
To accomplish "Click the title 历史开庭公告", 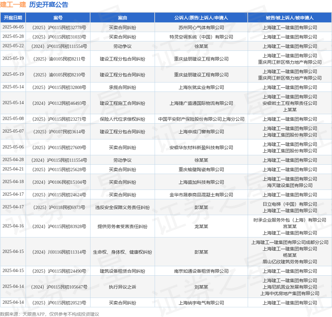I will click(49, 5).
